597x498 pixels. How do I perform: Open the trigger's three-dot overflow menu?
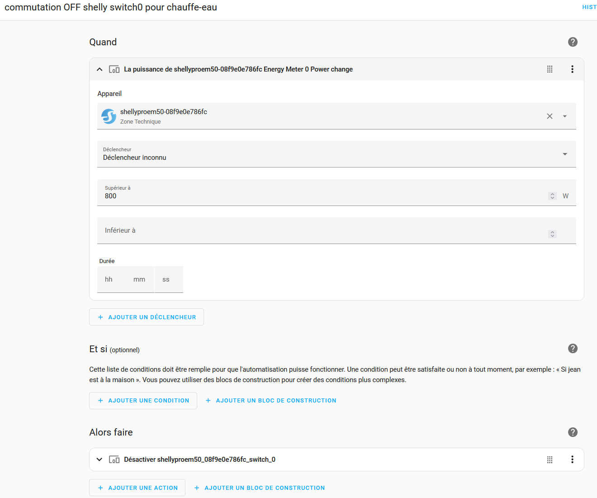click(x=572, y=69)
